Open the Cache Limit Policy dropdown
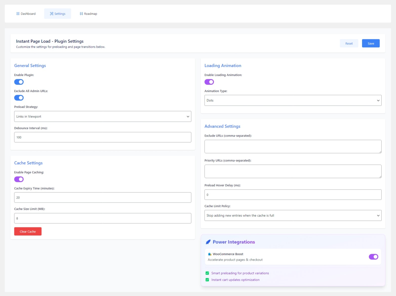 293,216
